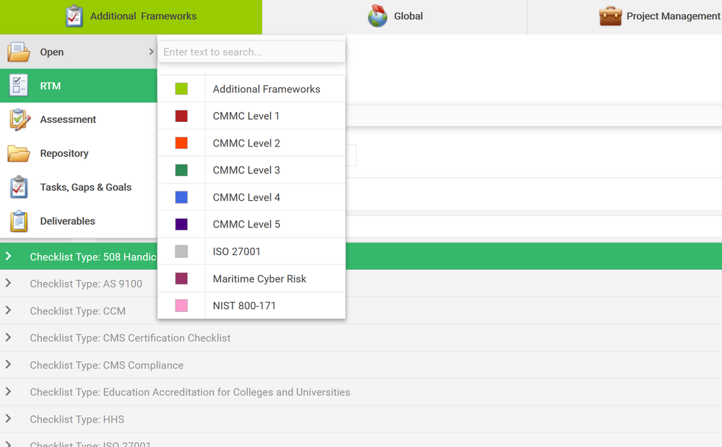Viewport: 722px width, 447px height.
Task: Click the ISO 27001 gray color swatch
Action: point(181,251)
